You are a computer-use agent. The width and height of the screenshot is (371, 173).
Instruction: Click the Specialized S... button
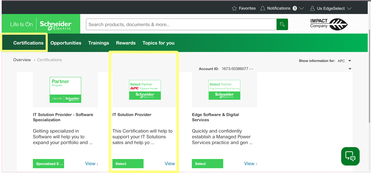(x=48, y=164)
